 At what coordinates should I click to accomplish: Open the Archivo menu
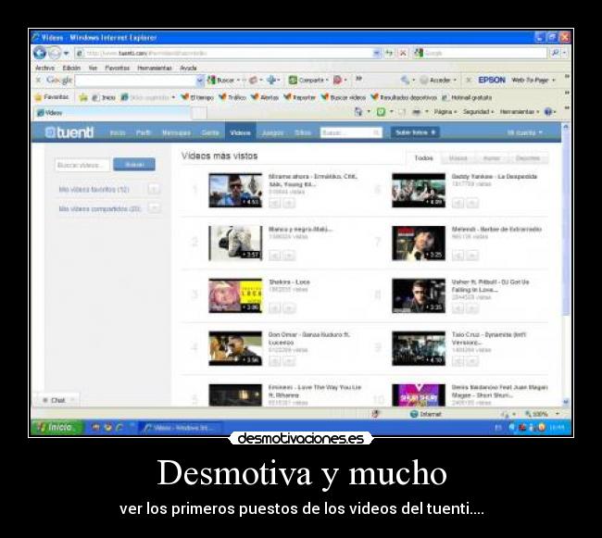pos(44,68)
